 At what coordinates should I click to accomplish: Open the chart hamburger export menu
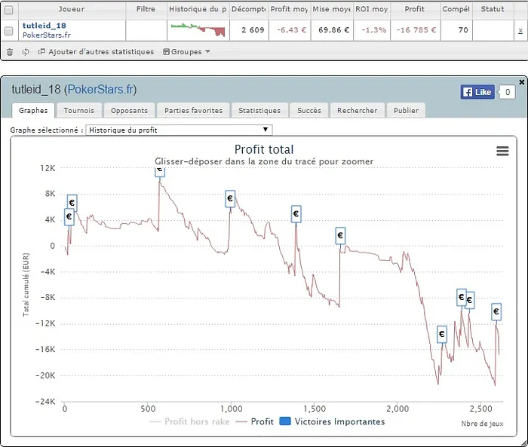502,151
